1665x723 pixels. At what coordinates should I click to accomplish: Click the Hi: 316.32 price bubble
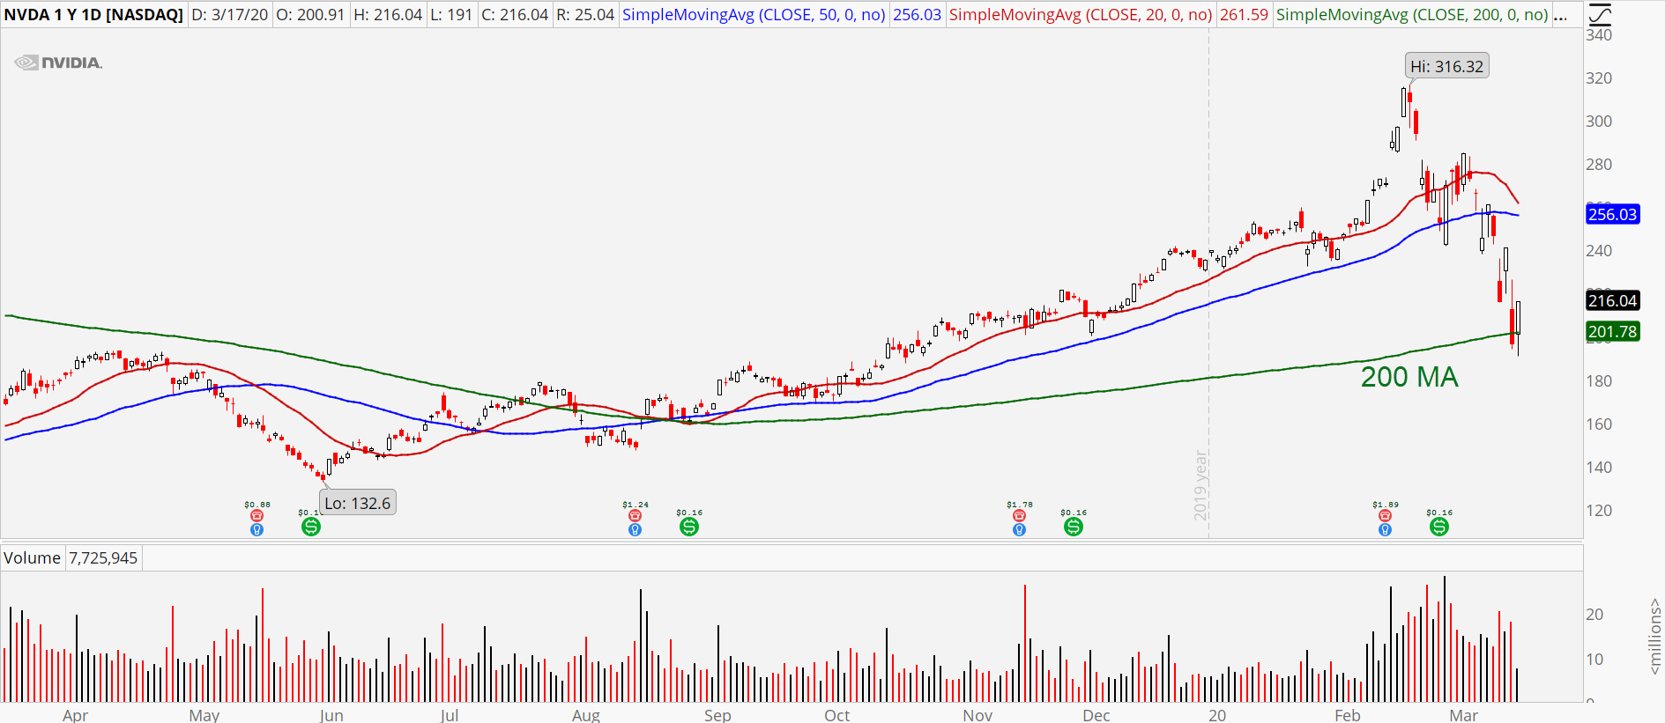click(x=1446, y=66)
